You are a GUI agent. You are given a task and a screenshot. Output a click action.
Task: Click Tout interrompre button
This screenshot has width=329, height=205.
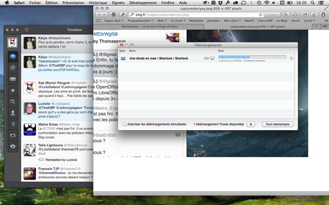click(277, 124)
